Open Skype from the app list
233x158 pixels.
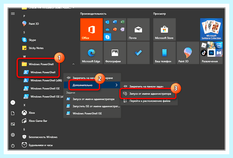click(x=29, y=40)
